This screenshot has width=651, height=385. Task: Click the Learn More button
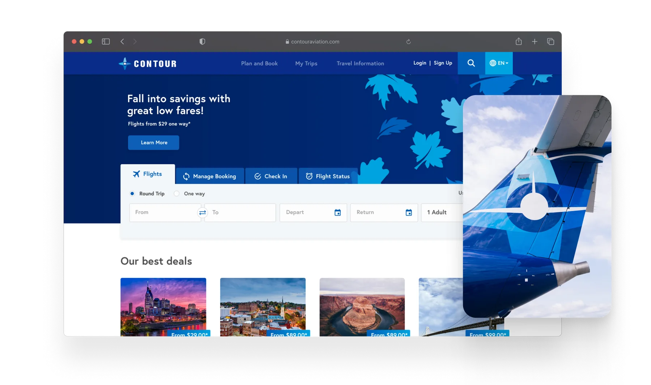point(154,142)
